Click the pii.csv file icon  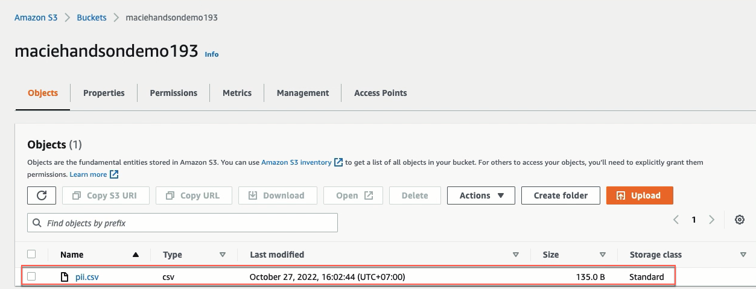click(x=64, y=277)
